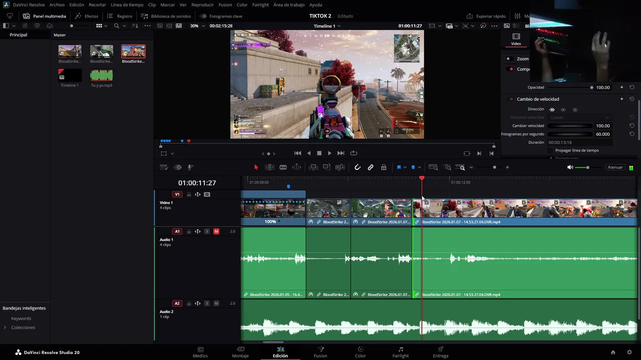
Task: Click the full extent zoom icon
Action: (433, 167)
